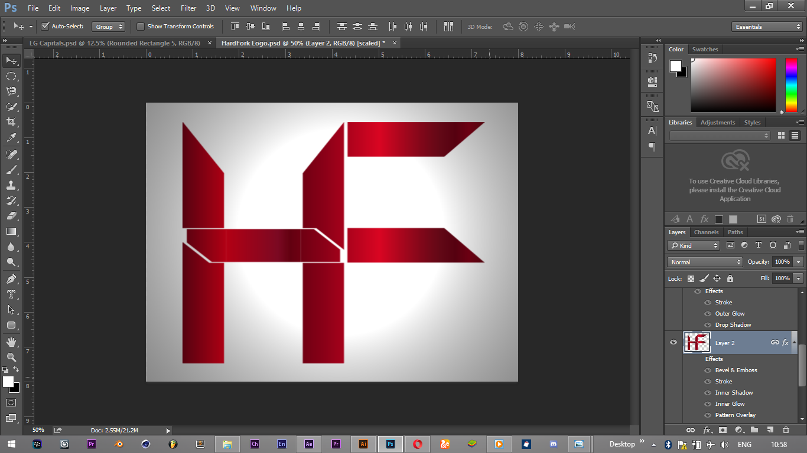Open the Filter menu
The image size is (807, 453).
point(188,8)
